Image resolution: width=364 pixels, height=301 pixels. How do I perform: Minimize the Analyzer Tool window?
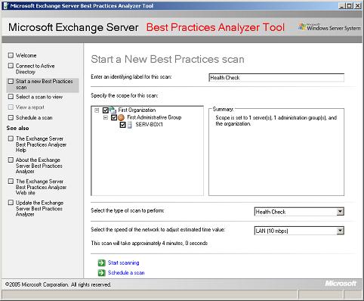[x=341, y=6]
